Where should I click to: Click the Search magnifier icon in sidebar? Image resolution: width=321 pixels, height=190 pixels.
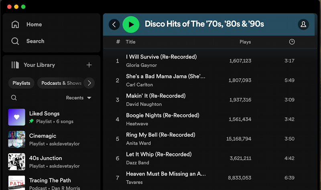point(15,41)
